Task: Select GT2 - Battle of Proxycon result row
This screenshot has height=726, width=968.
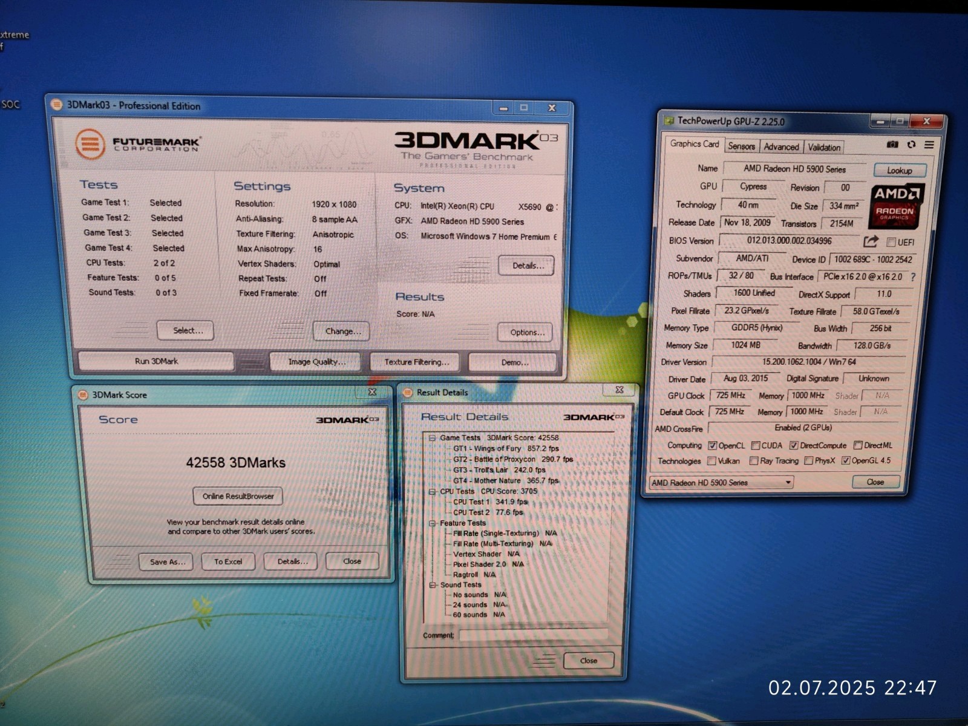Action: point(512,459)
